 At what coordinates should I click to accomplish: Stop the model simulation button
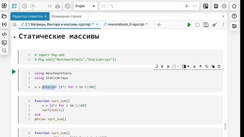pos(32,6)
